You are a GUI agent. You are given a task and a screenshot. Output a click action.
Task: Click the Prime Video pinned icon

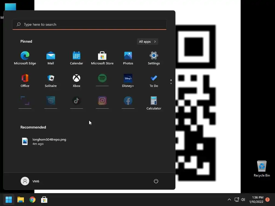[x=51, y=101]
